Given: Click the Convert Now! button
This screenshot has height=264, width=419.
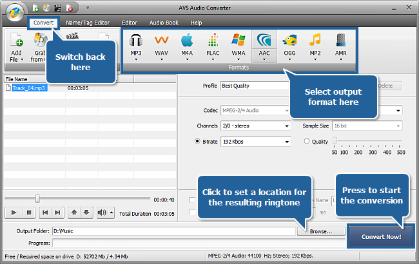Looking at the screenshot, I should [381, 236].
